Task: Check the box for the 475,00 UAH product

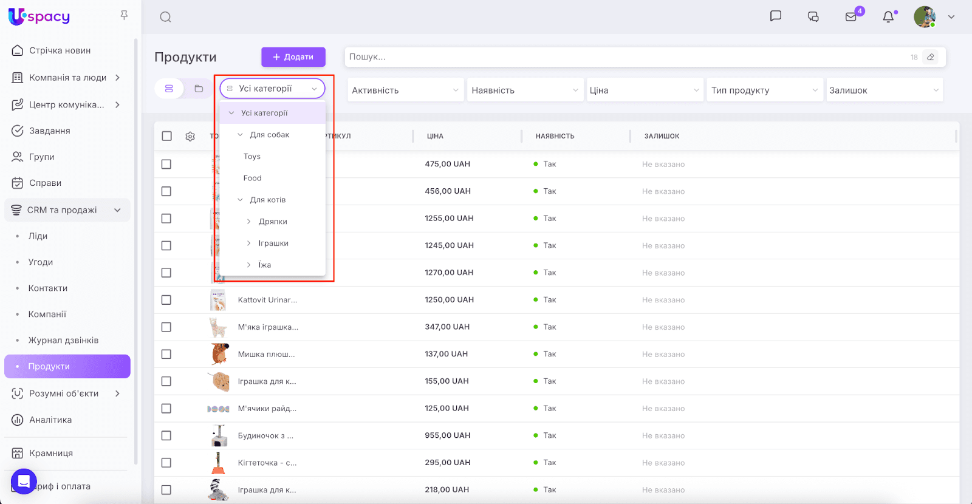Action: point(166,165)
